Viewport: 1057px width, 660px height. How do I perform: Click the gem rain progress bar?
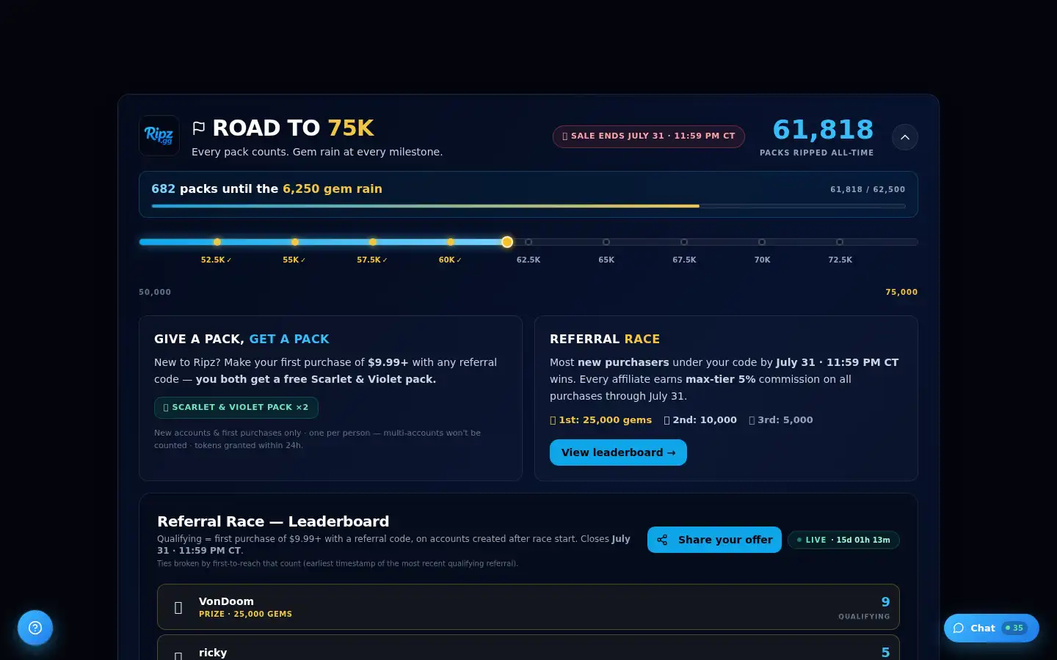point(528,206)
